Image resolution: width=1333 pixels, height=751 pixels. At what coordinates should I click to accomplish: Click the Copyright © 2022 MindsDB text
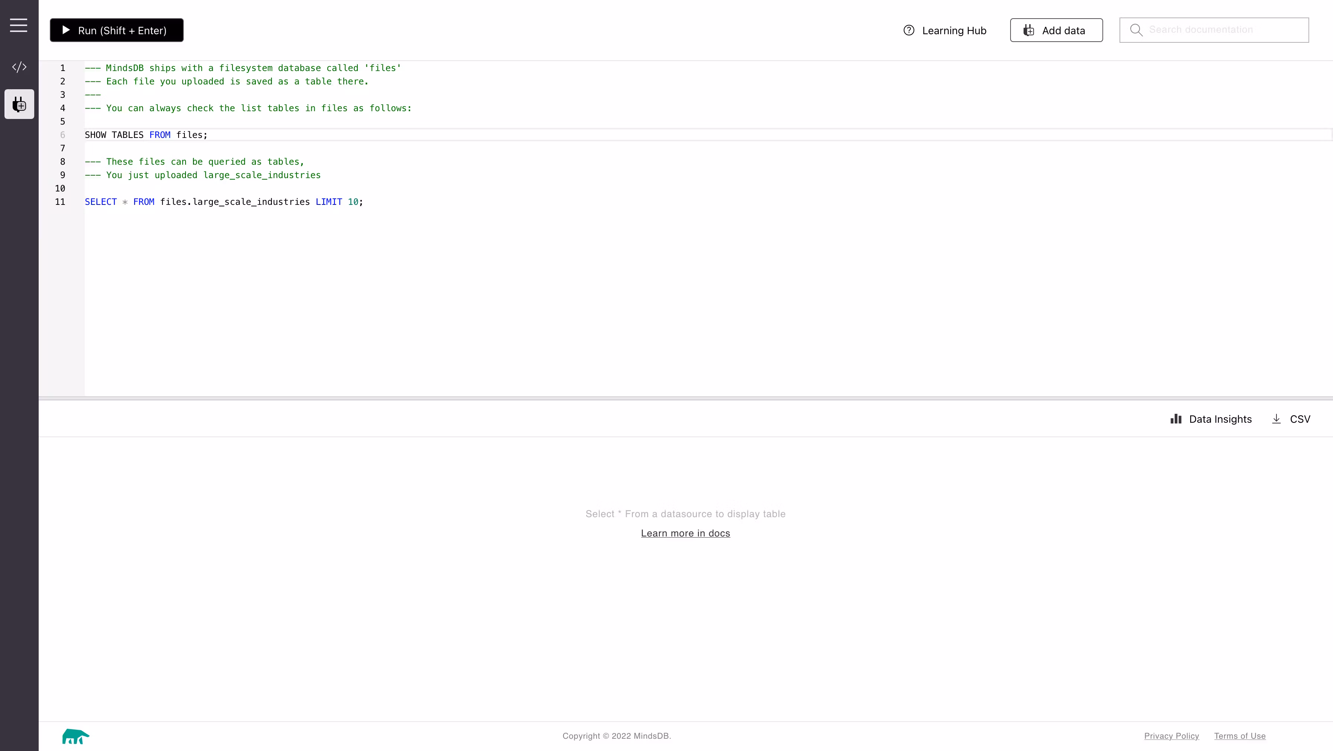[616, 736]
